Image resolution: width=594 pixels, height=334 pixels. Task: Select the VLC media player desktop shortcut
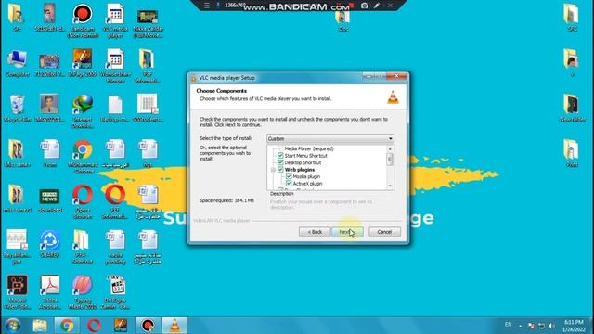point(115,20)
